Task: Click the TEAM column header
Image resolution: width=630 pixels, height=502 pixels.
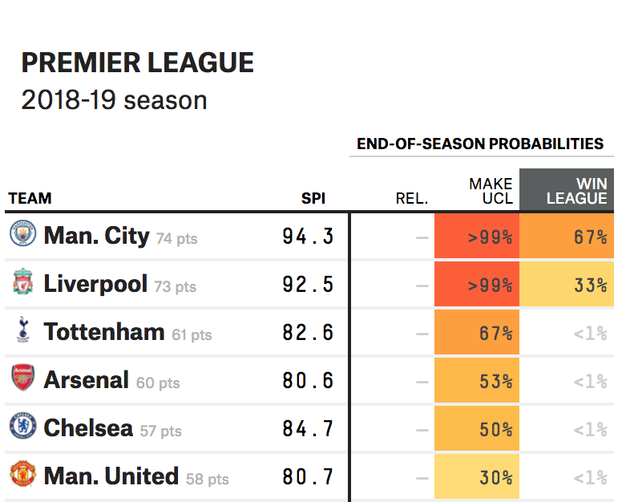Action: [30, 198]
